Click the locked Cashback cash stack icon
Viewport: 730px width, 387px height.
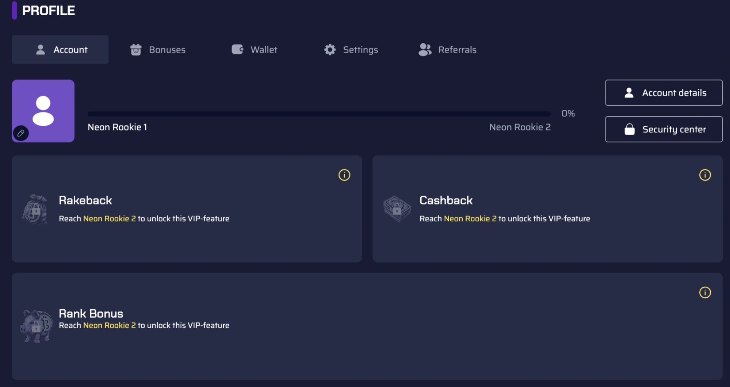coord(397,209)
